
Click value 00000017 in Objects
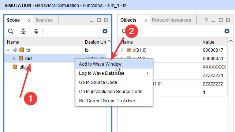pos(213,50)
